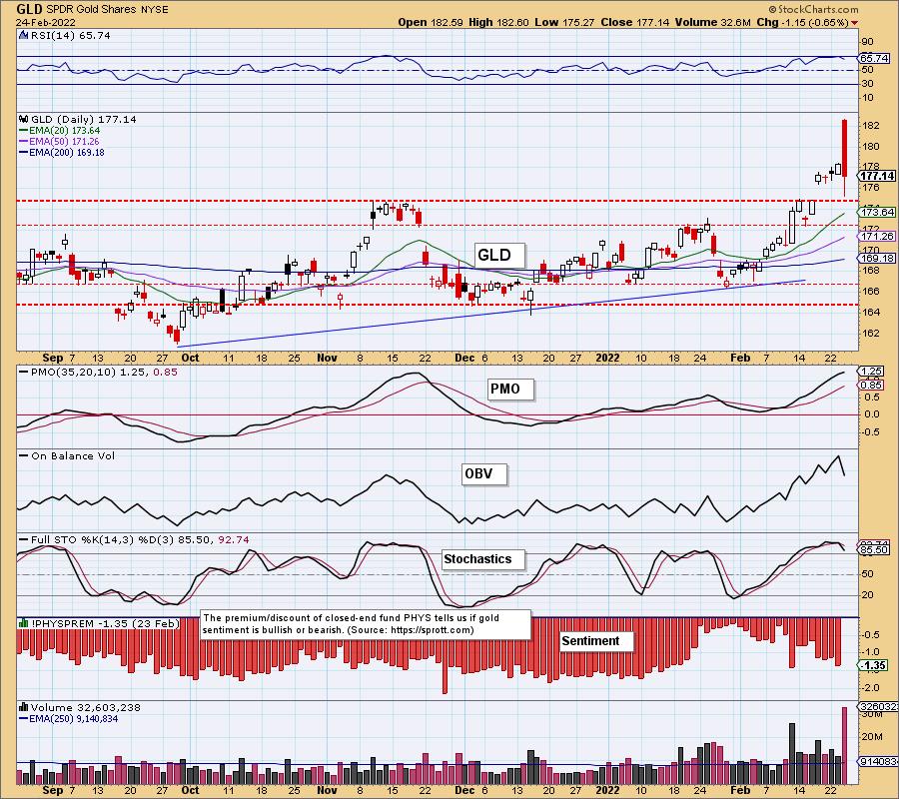Click the Volume 32,603,238 legend
The image size is (899, 799).
pos(86,708)
